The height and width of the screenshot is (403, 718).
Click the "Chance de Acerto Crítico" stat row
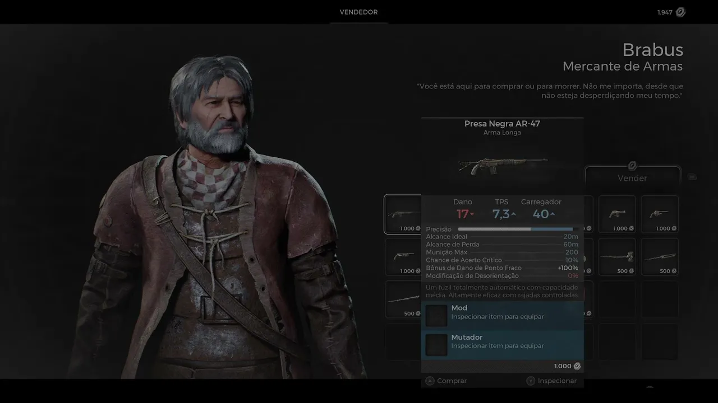tap(502, 260)
